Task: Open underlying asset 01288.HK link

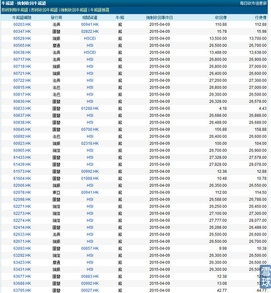Action: click(90, 108)
